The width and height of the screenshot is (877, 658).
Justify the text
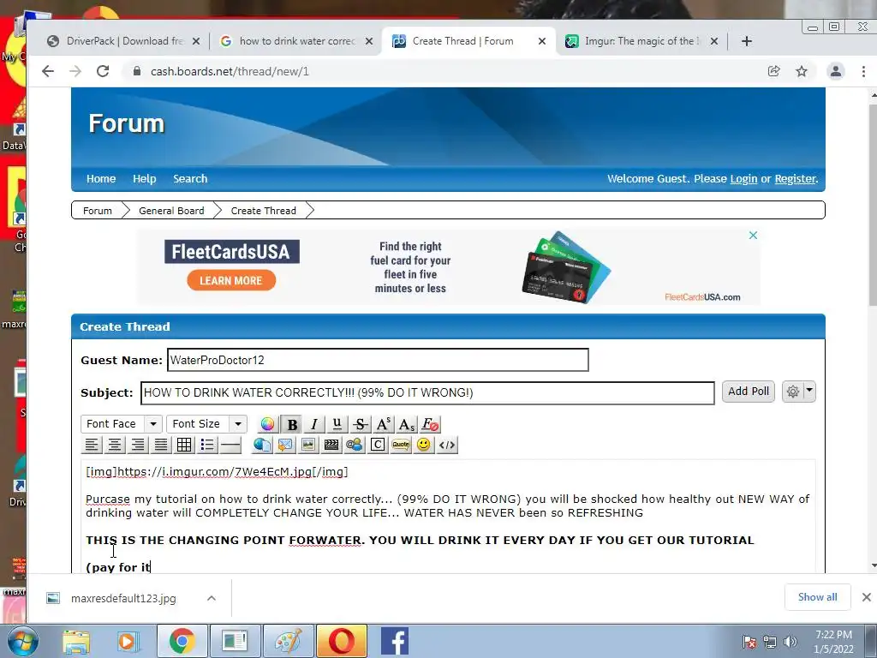(x=161, y=445)
